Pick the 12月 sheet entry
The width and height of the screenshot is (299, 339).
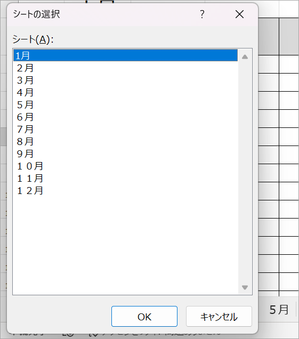125,190
